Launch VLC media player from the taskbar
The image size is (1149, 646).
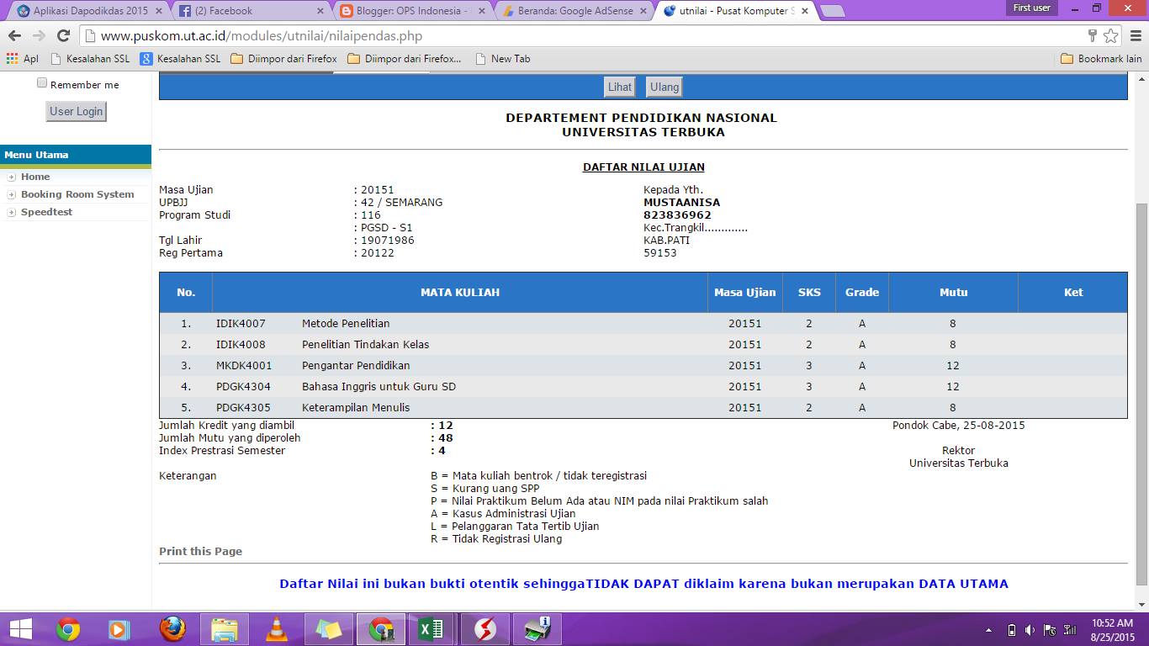point(277,628)
